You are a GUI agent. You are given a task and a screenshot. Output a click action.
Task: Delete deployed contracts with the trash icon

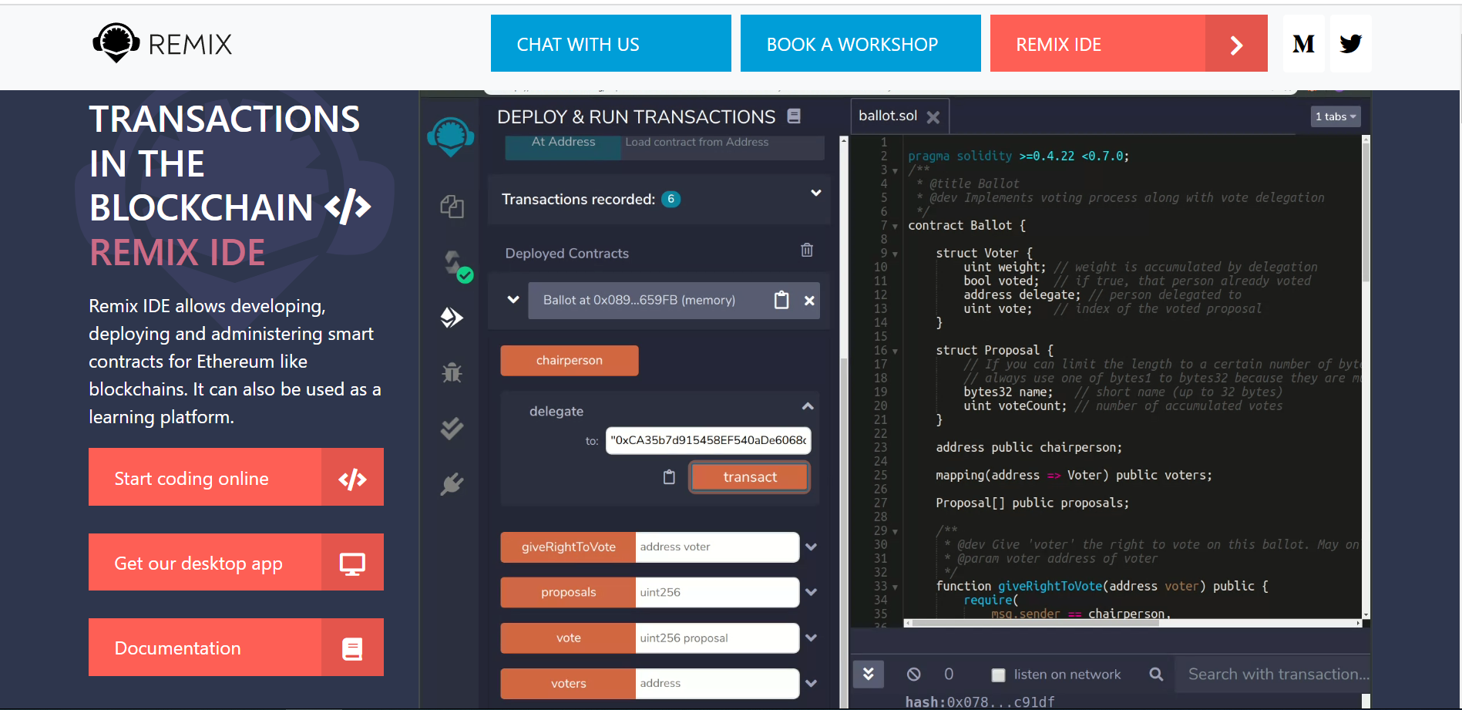[x=807, y=250]
